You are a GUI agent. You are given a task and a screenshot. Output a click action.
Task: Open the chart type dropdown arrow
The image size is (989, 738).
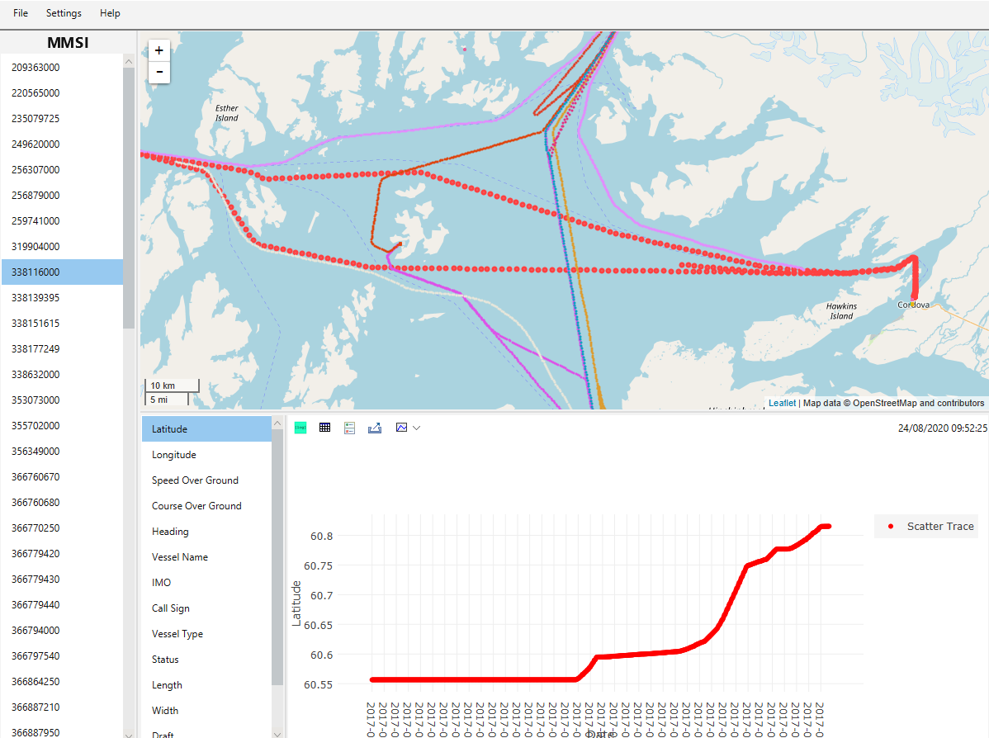pyautogui.click(x=417, y=428)
